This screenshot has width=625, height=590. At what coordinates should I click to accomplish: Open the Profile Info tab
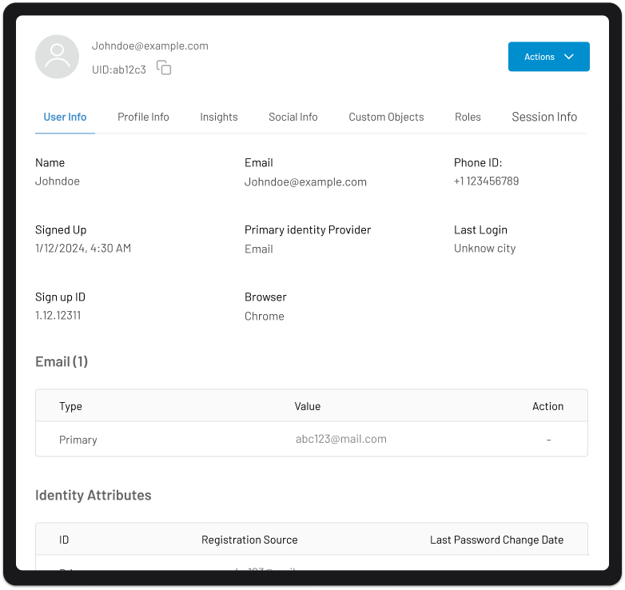143,117
